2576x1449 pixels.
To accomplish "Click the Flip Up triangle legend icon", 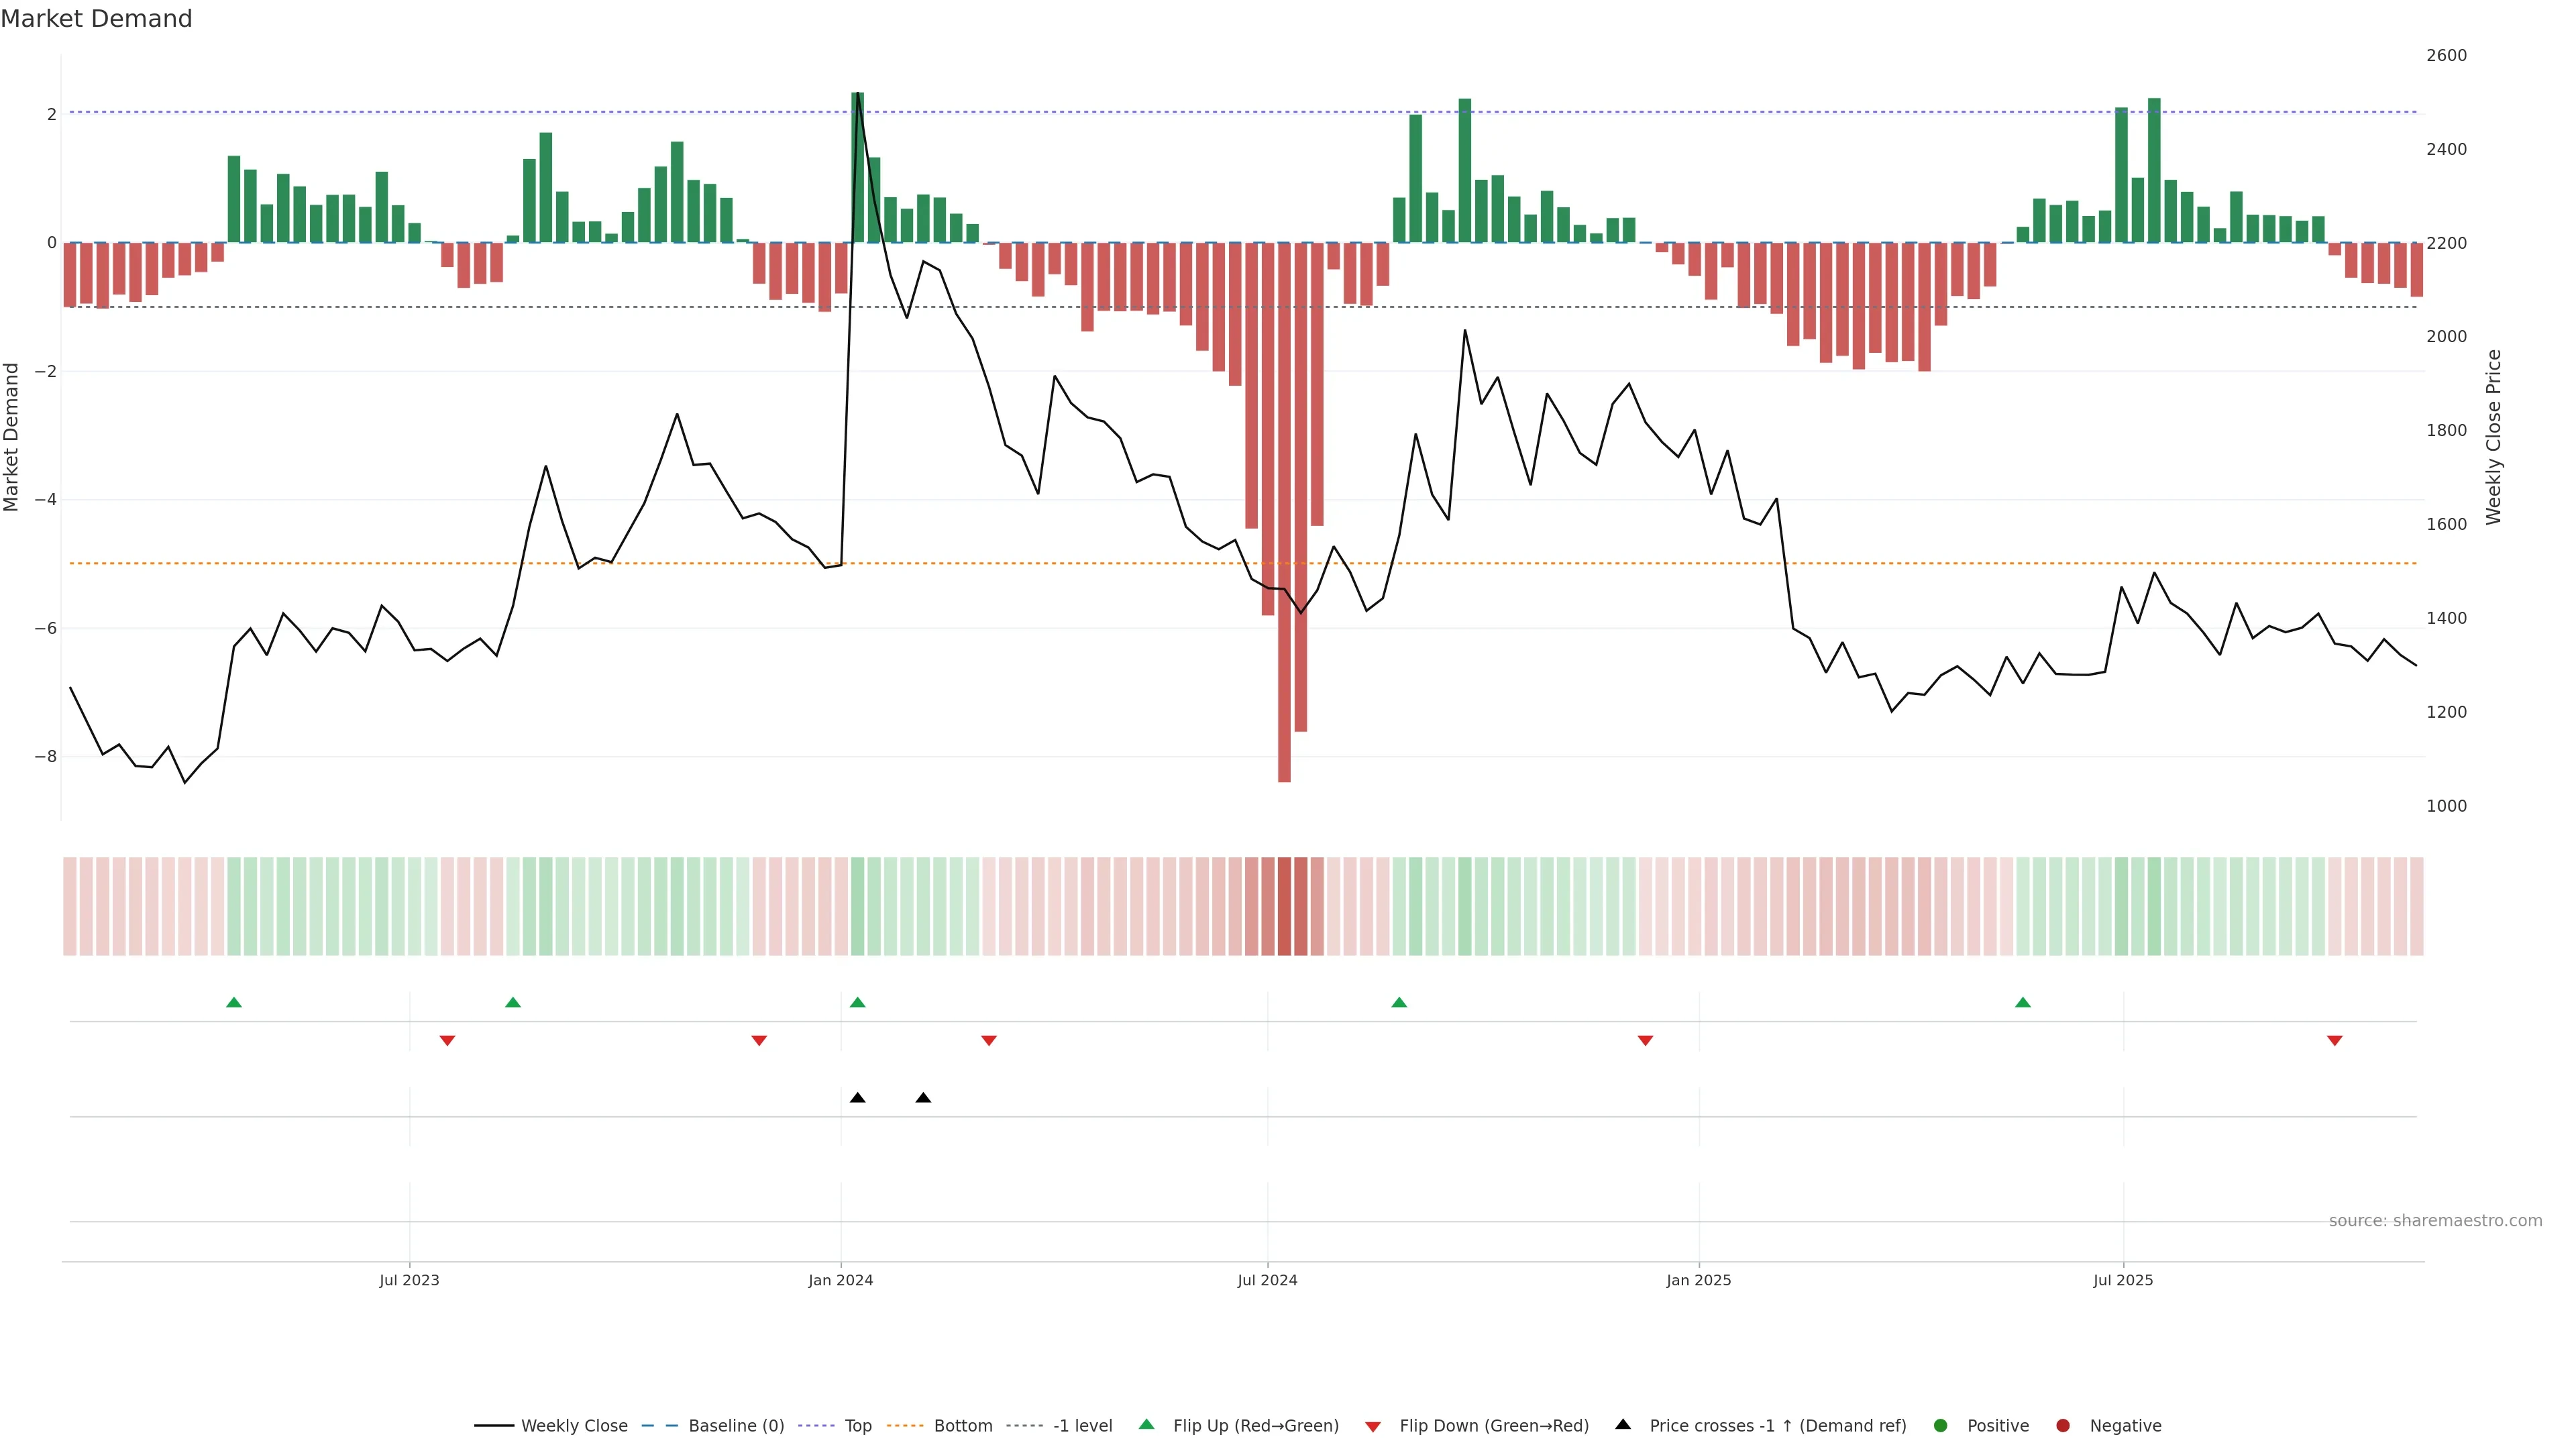I will point(1146,1424).
